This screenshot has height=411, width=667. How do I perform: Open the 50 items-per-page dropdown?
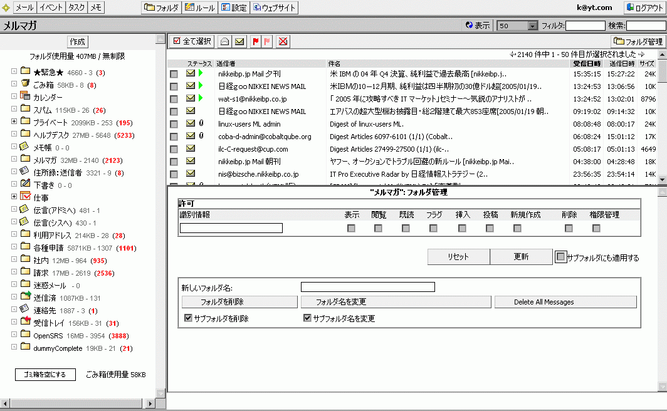pos(533,26)
